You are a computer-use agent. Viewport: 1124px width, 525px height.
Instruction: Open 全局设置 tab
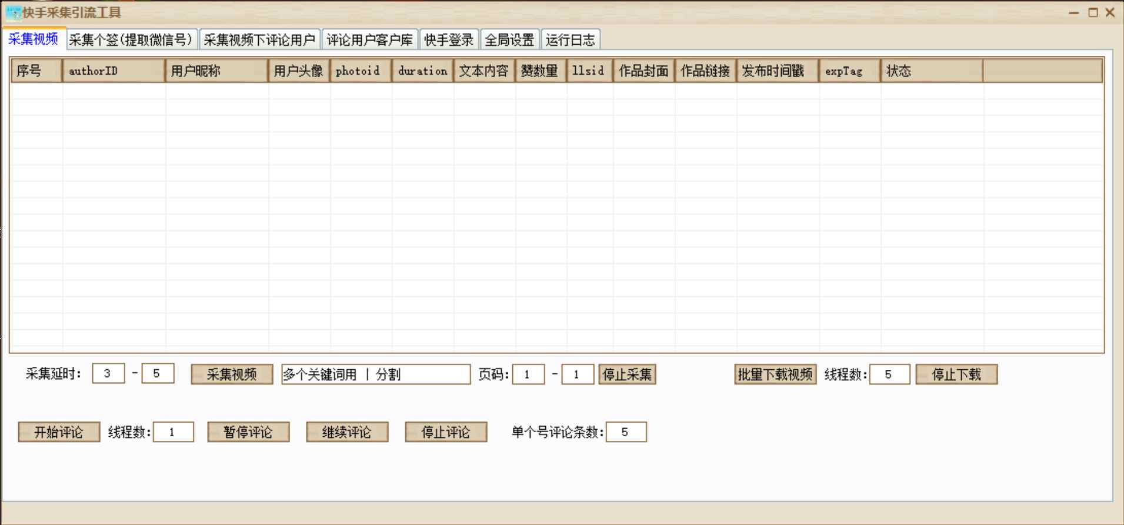pos(509,40)
